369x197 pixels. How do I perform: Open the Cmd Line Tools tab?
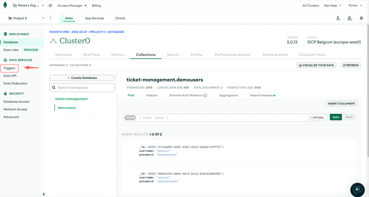point(312,54)
